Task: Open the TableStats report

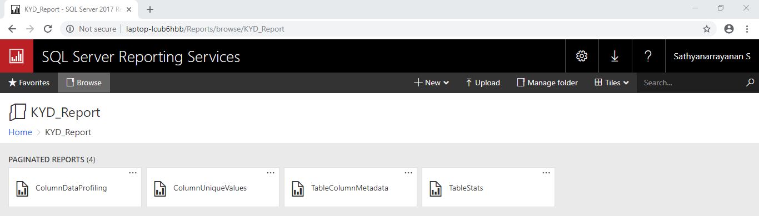Action: [488, 187]
